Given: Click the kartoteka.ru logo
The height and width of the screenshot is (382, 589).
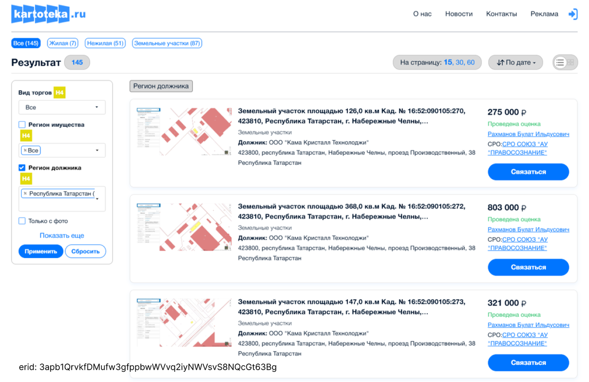Looking at the screenshot, I should [x=49, y=14].
